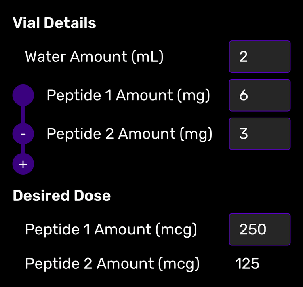Click the connector line above the plus button
The height and width of the screenshot is (287, 303).
click(23, 149)
